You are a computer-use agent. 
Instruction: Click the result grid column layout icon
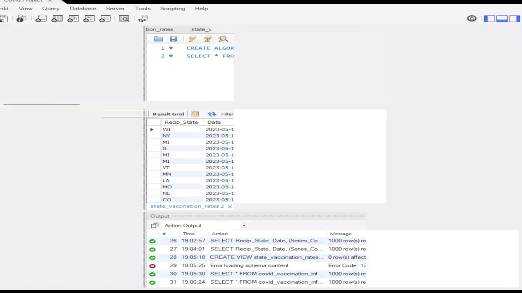[195, 114]
